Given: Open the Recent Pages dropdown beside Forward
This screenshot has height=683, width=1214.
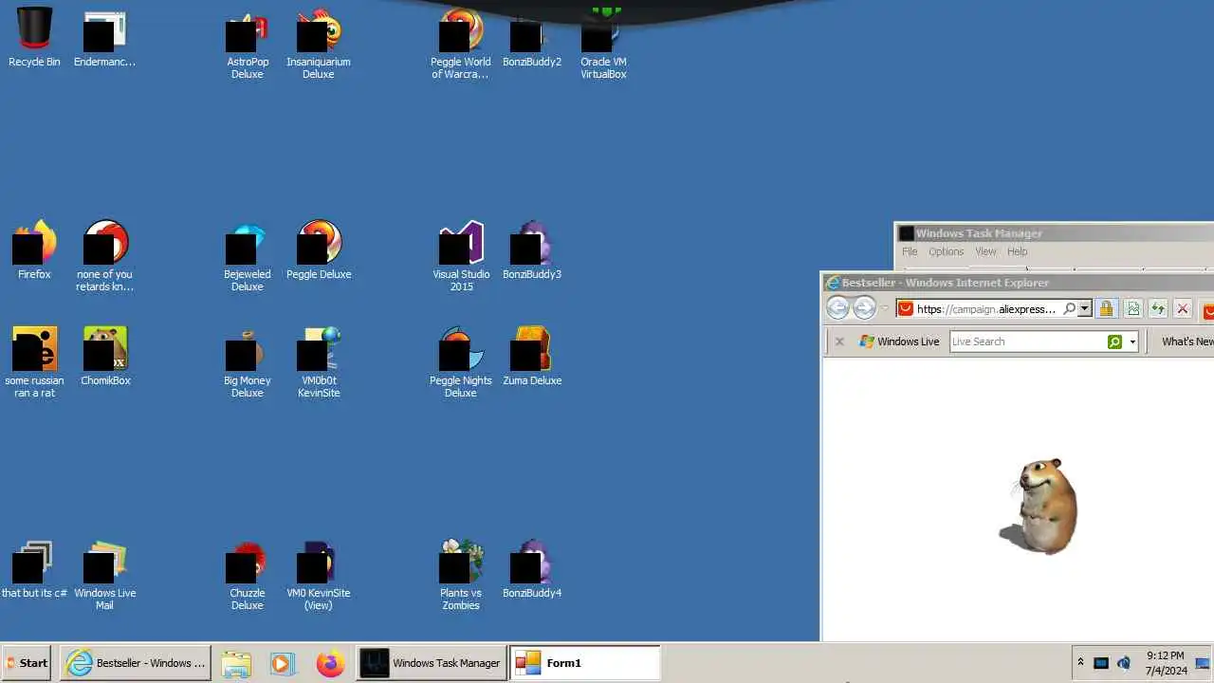Looking at the screenshot, I should 885,309.
